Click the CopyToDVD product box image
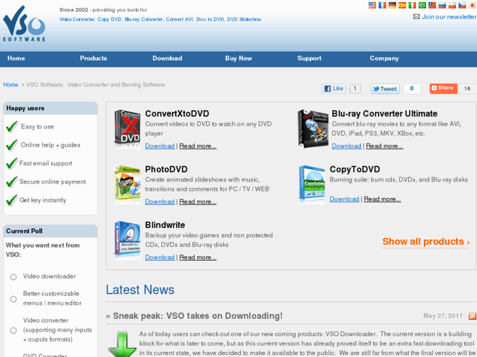Screen dimensions: 477x357 [312, 185]
